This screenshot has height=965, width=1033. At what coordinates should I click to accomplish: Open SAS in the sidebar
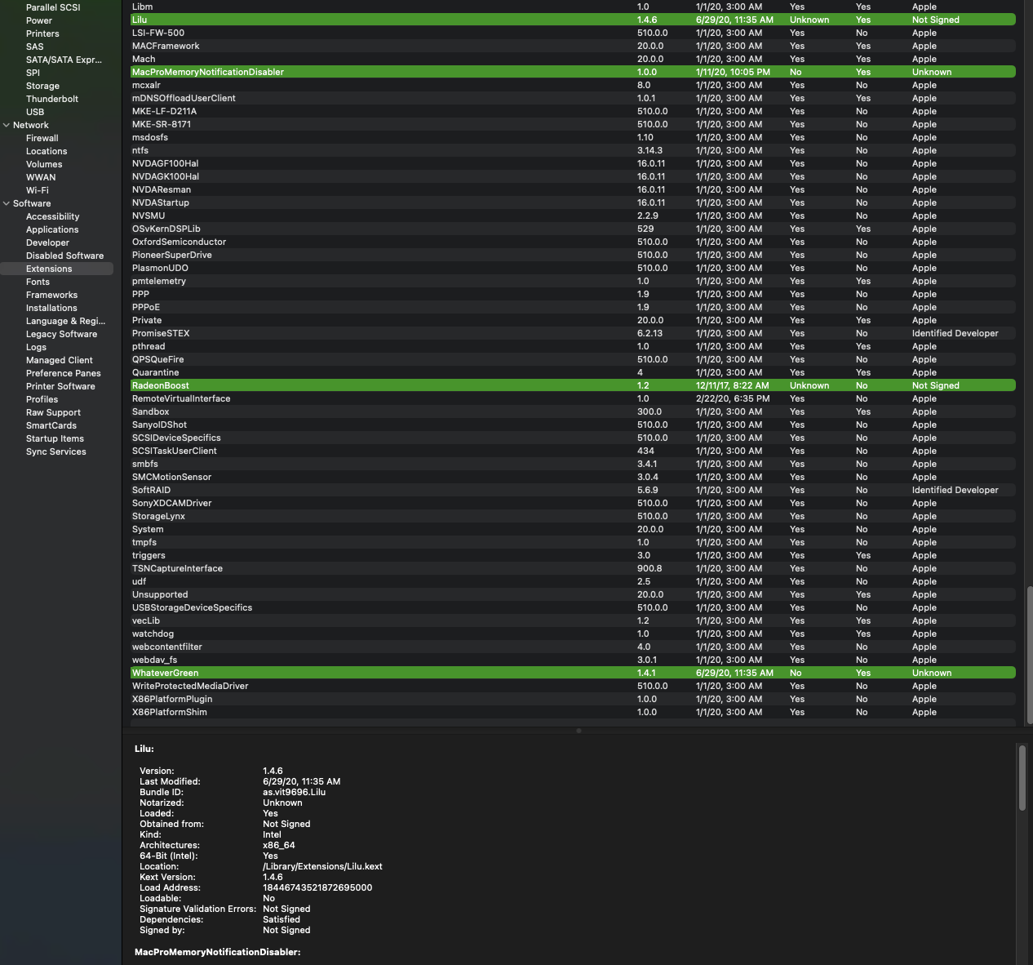click(x=34, y=47)
